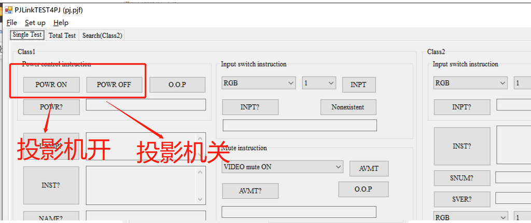Click up arrow of LAMP? result scrollbar

[x=200, y=138]
